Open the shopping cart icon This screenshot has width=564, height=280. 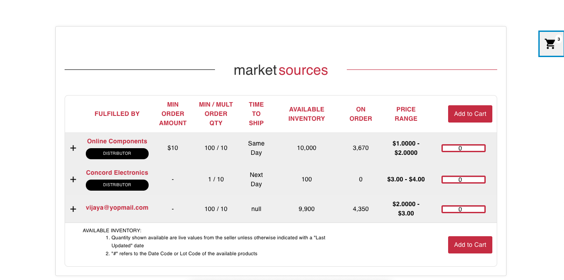[x=550, y=44]
